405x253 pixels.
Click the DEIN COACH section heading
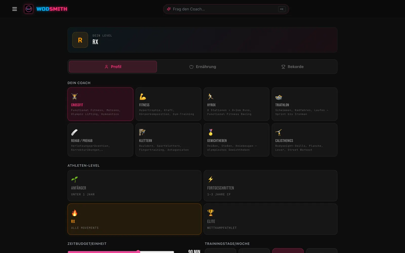pyautogui.click(x=79, y=83)
